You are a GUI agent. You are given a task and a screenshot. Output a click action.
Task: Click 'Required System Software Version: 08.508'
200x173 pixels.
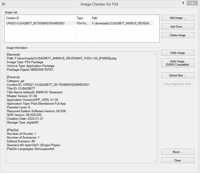pos(36,111)
